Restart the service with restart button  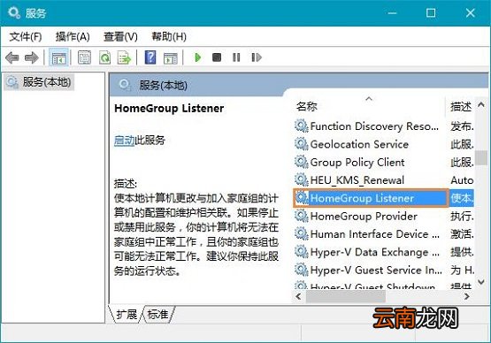(x=257, y=57)
